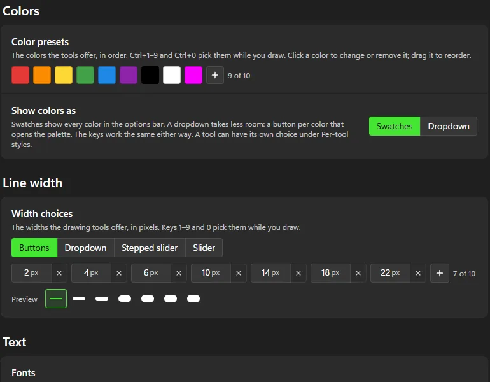Select the fifth line width preview
This screenshot has height=382, width=490.
click(x=148, y=299)
